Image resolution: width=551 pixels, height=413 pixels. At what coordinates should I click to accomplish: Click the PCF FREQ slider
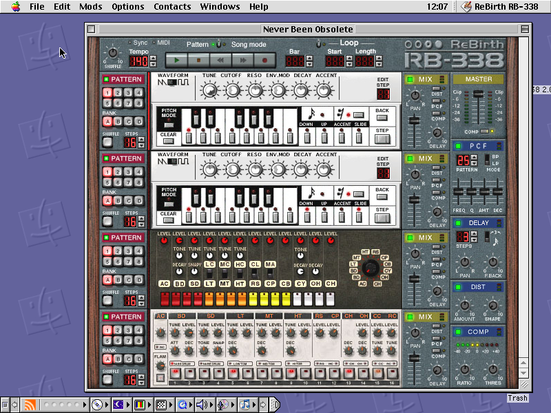458,192
